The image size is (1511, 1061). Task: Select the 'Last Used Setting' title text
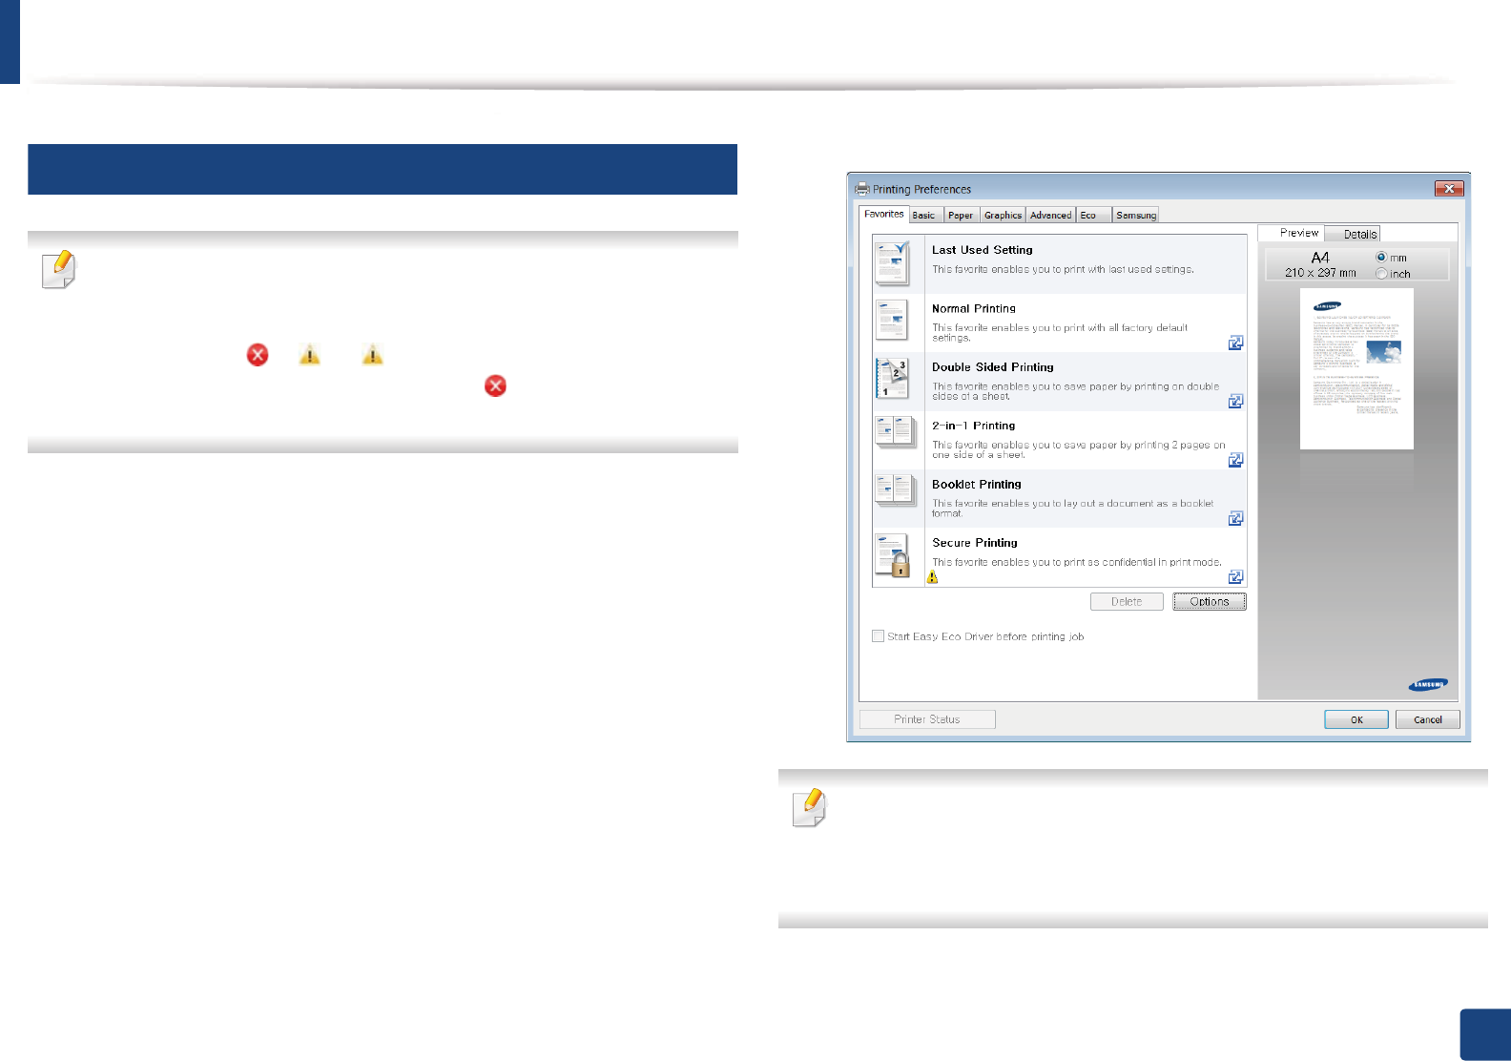click(982, 250)
